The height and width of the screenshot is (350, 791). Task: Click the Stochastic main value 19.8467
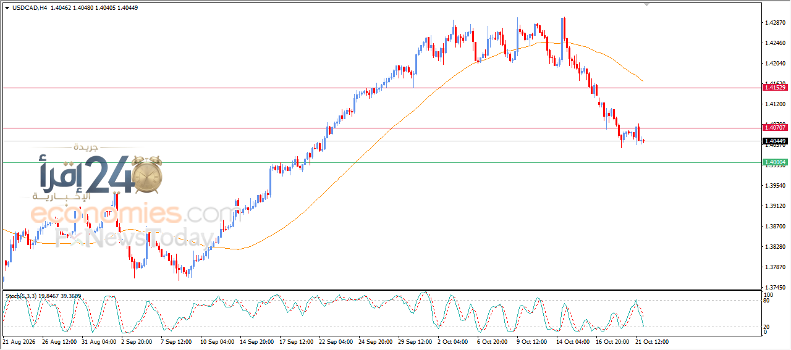click(x=48, y=296)
